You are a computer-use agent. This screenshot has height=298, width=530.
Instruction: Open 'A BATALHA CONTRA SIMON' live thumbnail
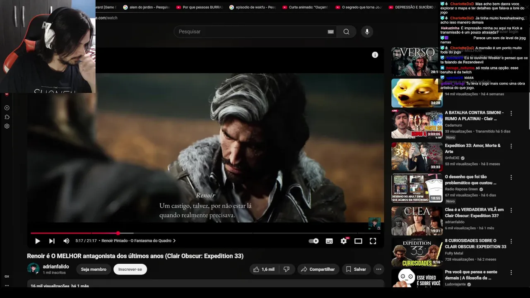click(417, 124)
